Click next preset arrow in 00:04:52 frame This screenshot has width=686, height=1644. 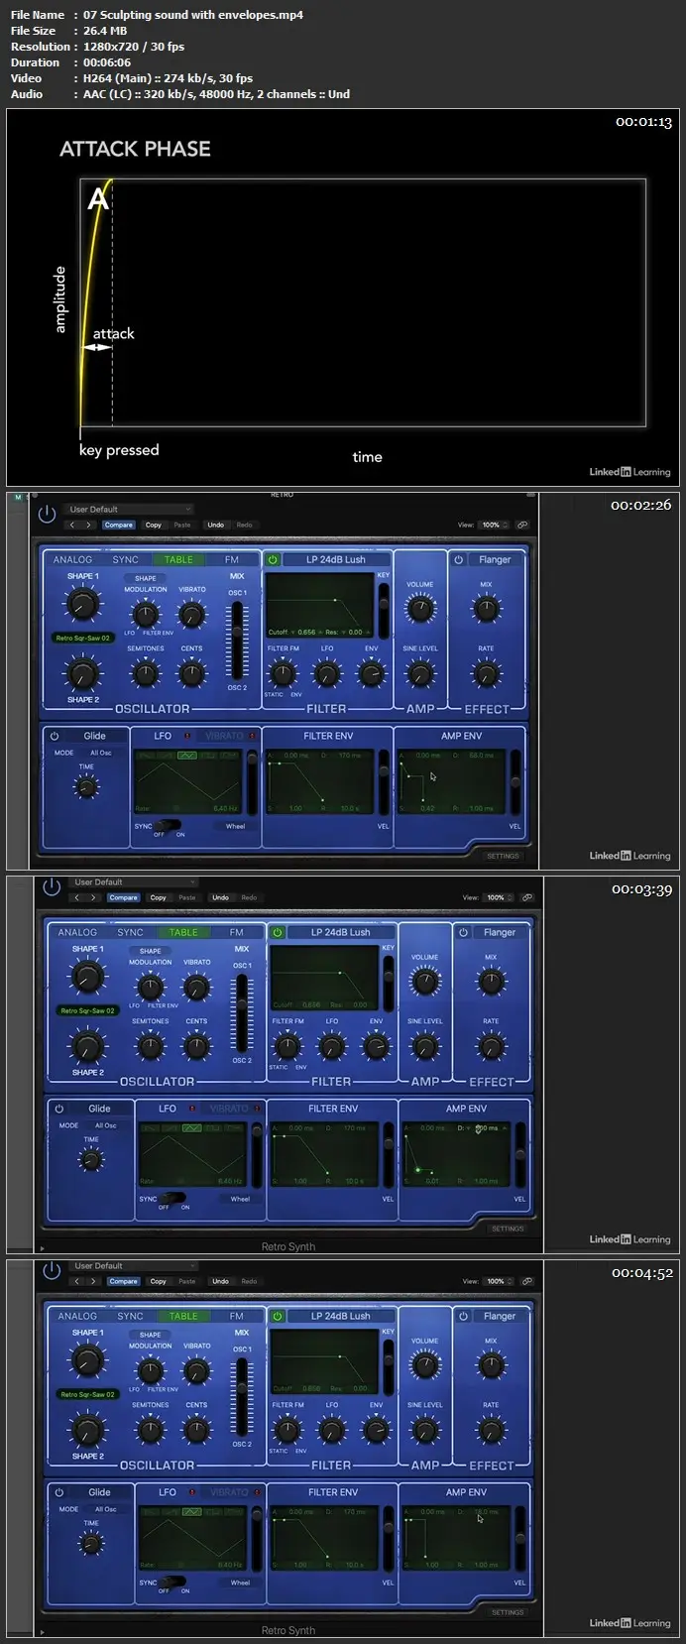(x=94, y=1281)
